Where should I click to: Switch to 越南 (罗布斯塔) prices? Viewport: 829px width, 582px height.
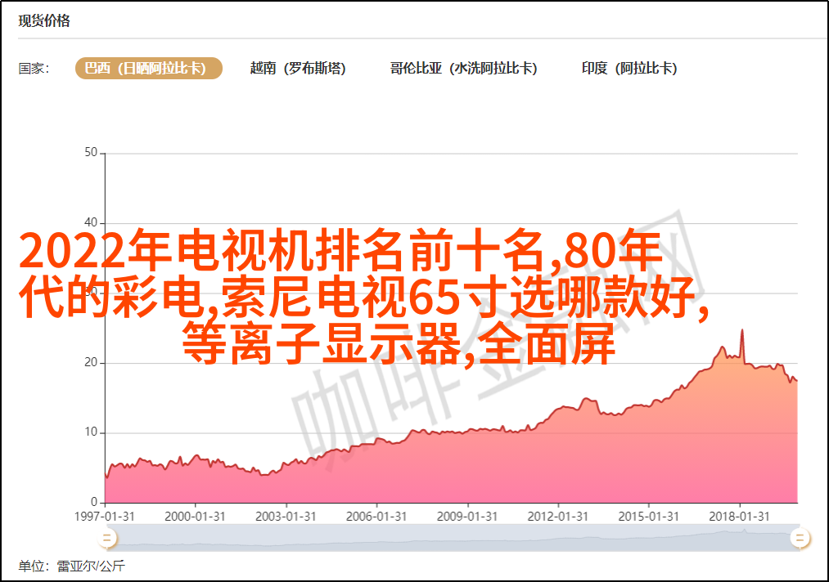point(298,69)
